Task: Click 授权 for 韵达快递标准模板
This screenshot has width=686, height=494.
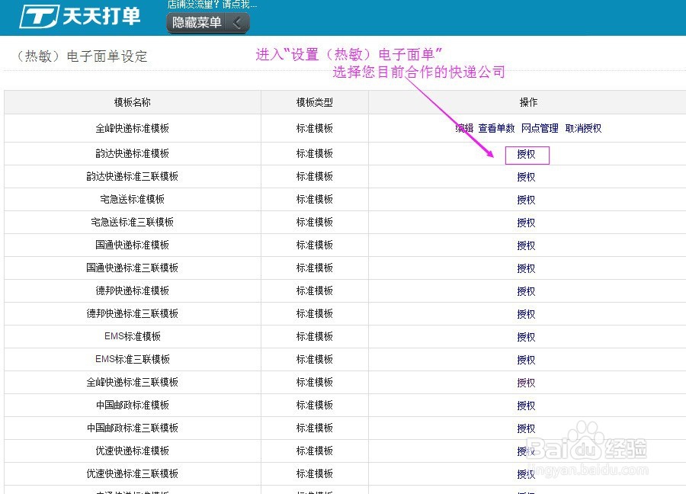Action: point(526,154)
